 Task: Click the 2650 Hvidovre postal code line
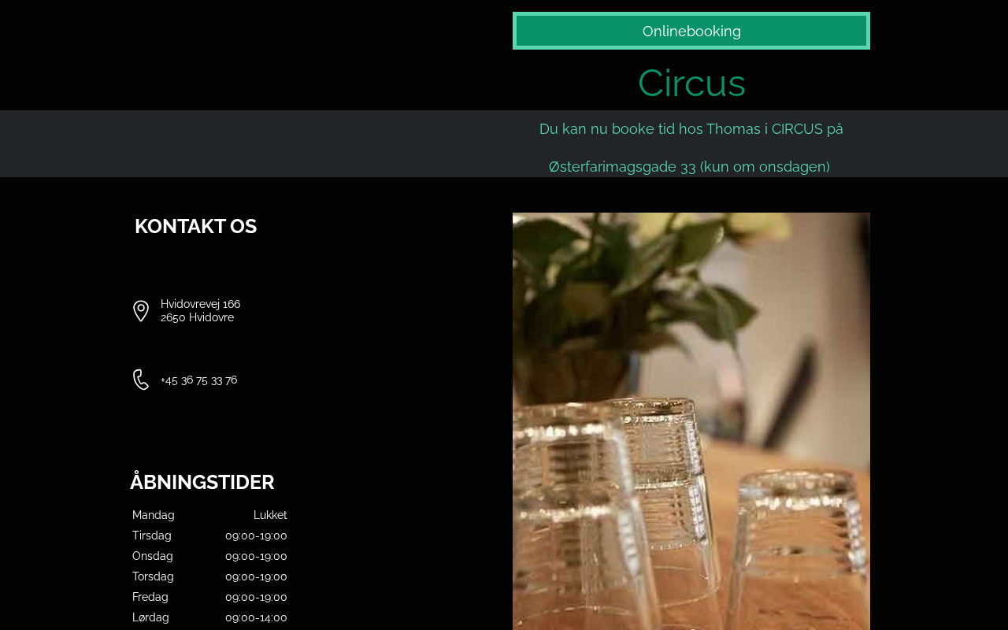point(197,317)
